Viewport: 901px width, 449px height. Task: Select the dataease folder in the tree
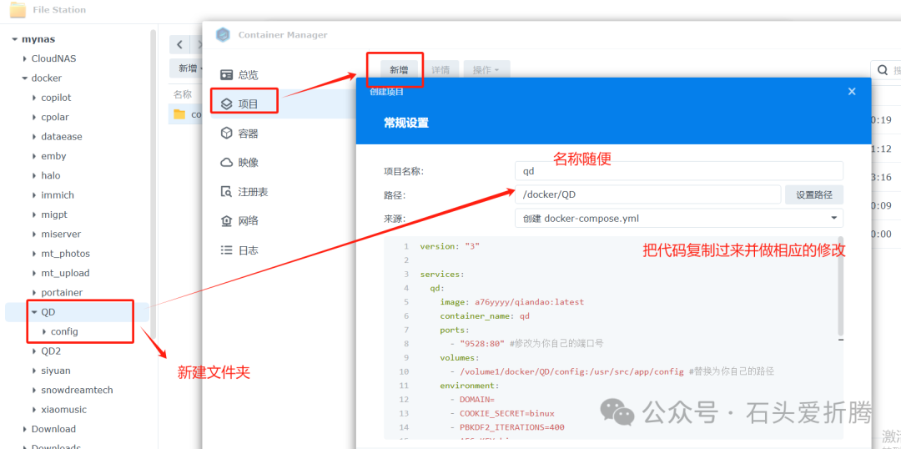tap(62, 137)
